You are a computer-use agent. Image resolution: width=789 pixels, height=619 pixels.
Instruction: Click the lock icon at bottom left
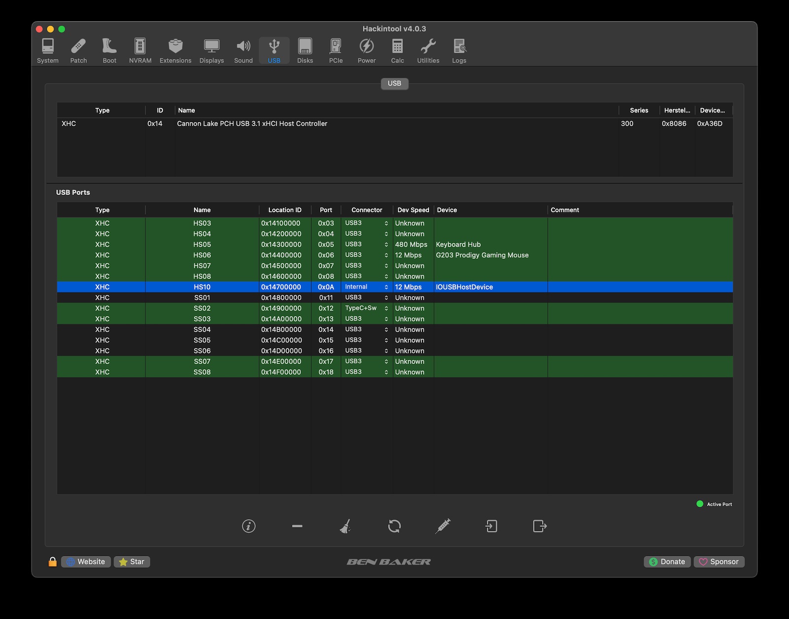click(52, 561)
